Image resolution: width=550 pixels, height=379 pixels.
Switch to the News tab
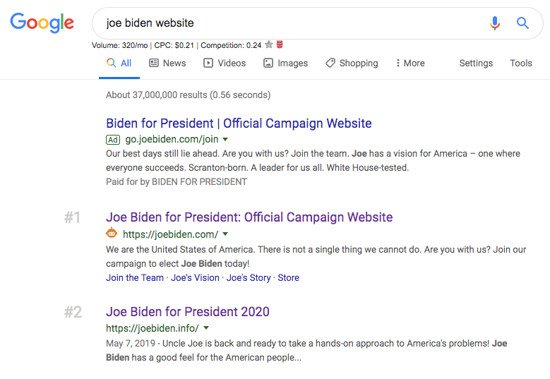pos(167,63)
